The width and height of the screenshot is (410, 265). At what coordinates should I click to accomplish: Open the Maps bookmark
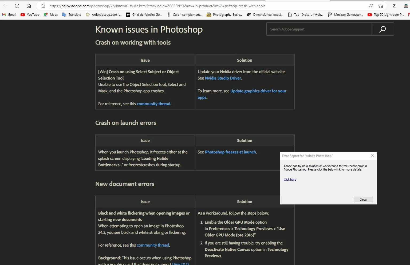point(51,15)
